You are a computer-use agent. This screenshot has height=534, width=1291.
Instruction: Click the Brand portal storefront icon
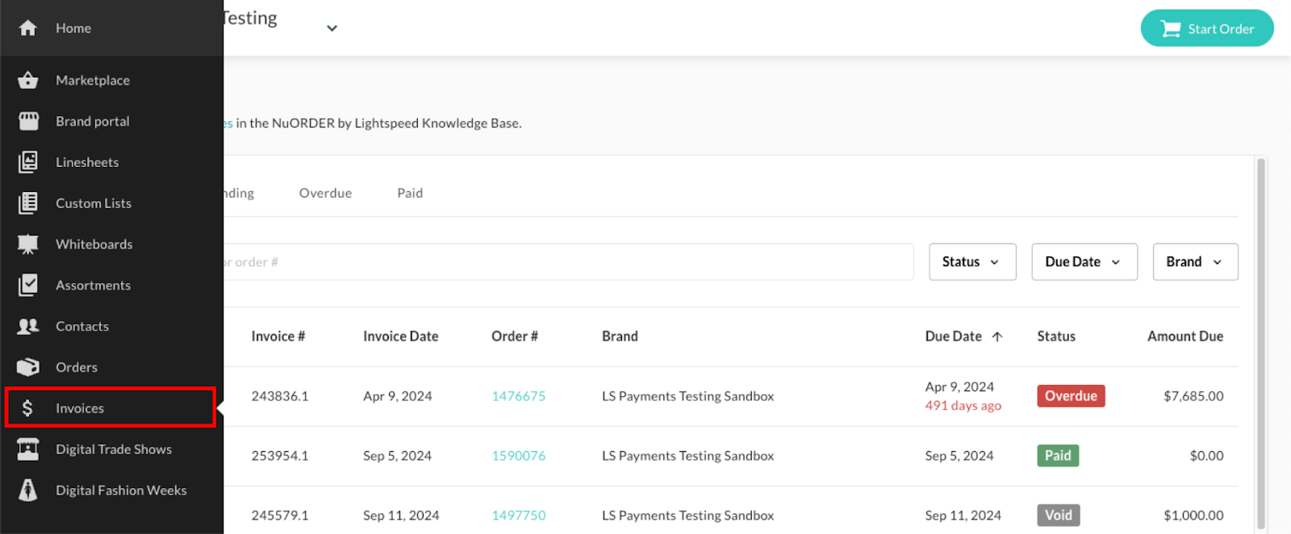28,121
